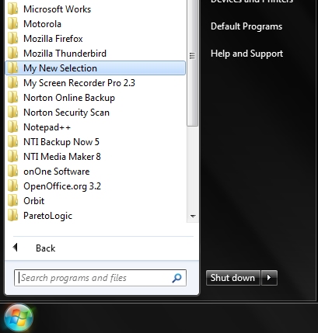
Task: Click the ParetoLogic folder icon
Action: click(12, 216)
